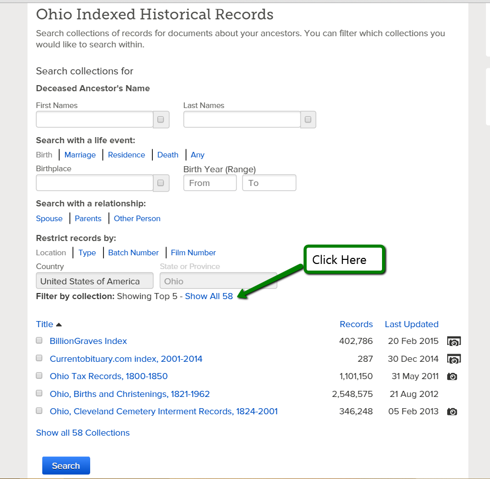Click the icon next to the Birthplace field
The height and width of the screenshot is (479, 490).
pyautogui.click(x=160, y=183)
